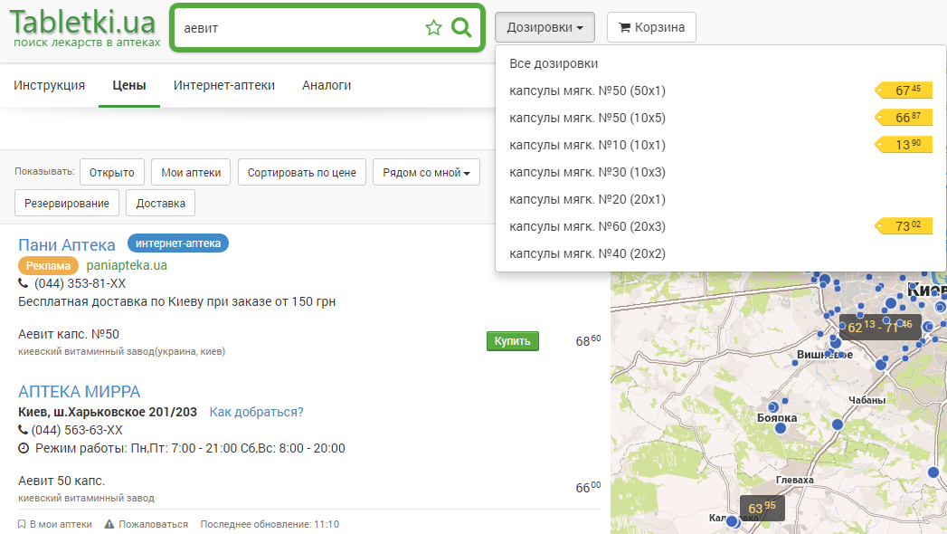Screen dimensions: 947x534
Task: Expand the Рядом со мной dropdown
Action: [x=426, y=172]
